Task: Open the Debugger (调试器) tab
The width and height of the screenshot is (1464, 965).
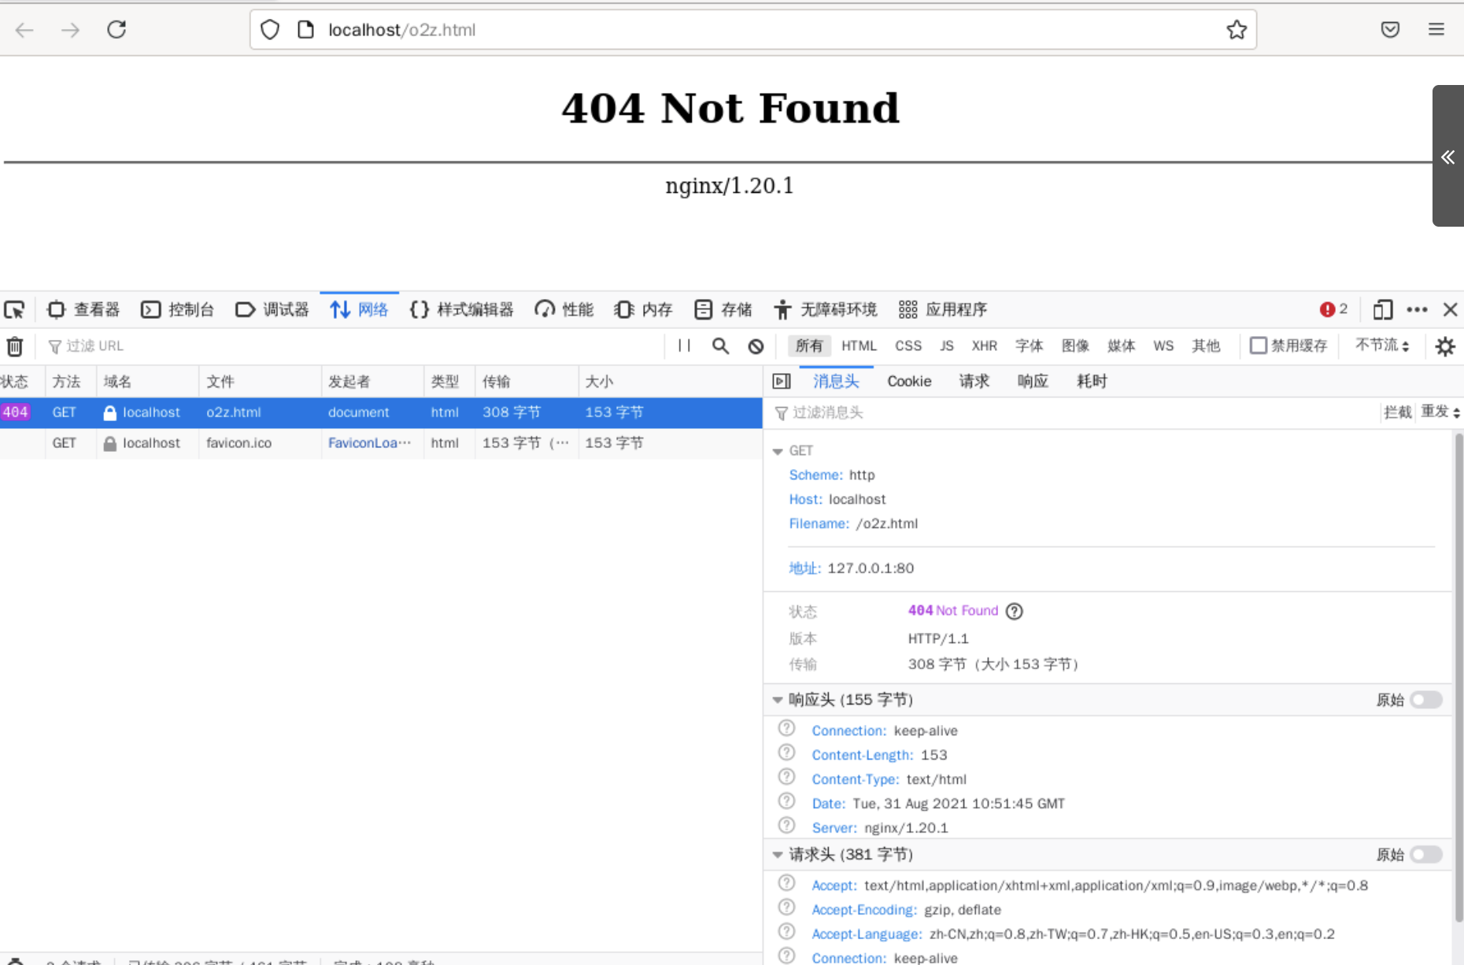Action: tap(272, 309)
